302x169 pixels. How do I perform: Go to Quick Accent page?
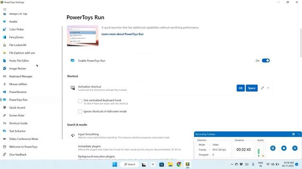(x=17, y=108)
